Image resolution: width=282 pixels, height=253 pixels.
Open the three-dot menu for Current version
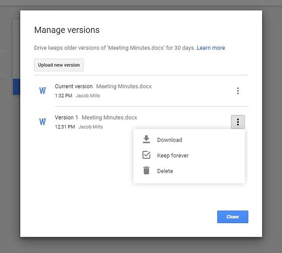tap(238, 91)
